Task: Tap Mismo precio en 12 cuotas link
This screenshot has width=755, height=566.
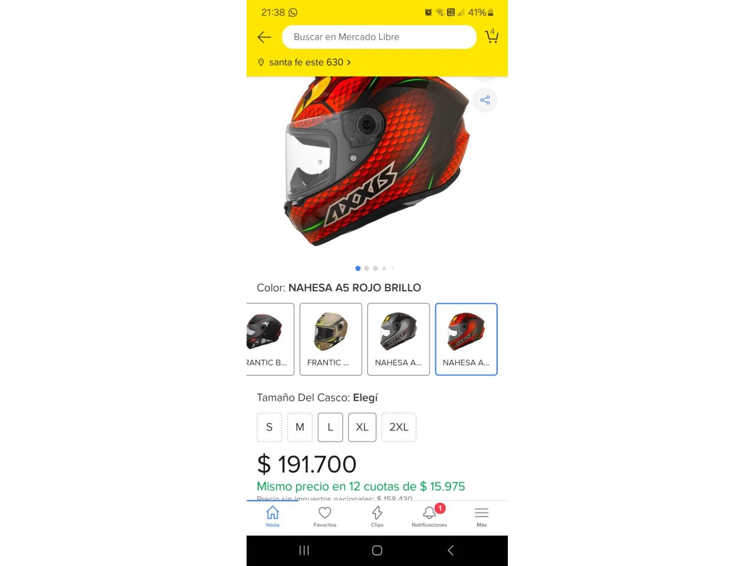Action: click(x=361, y=486)
